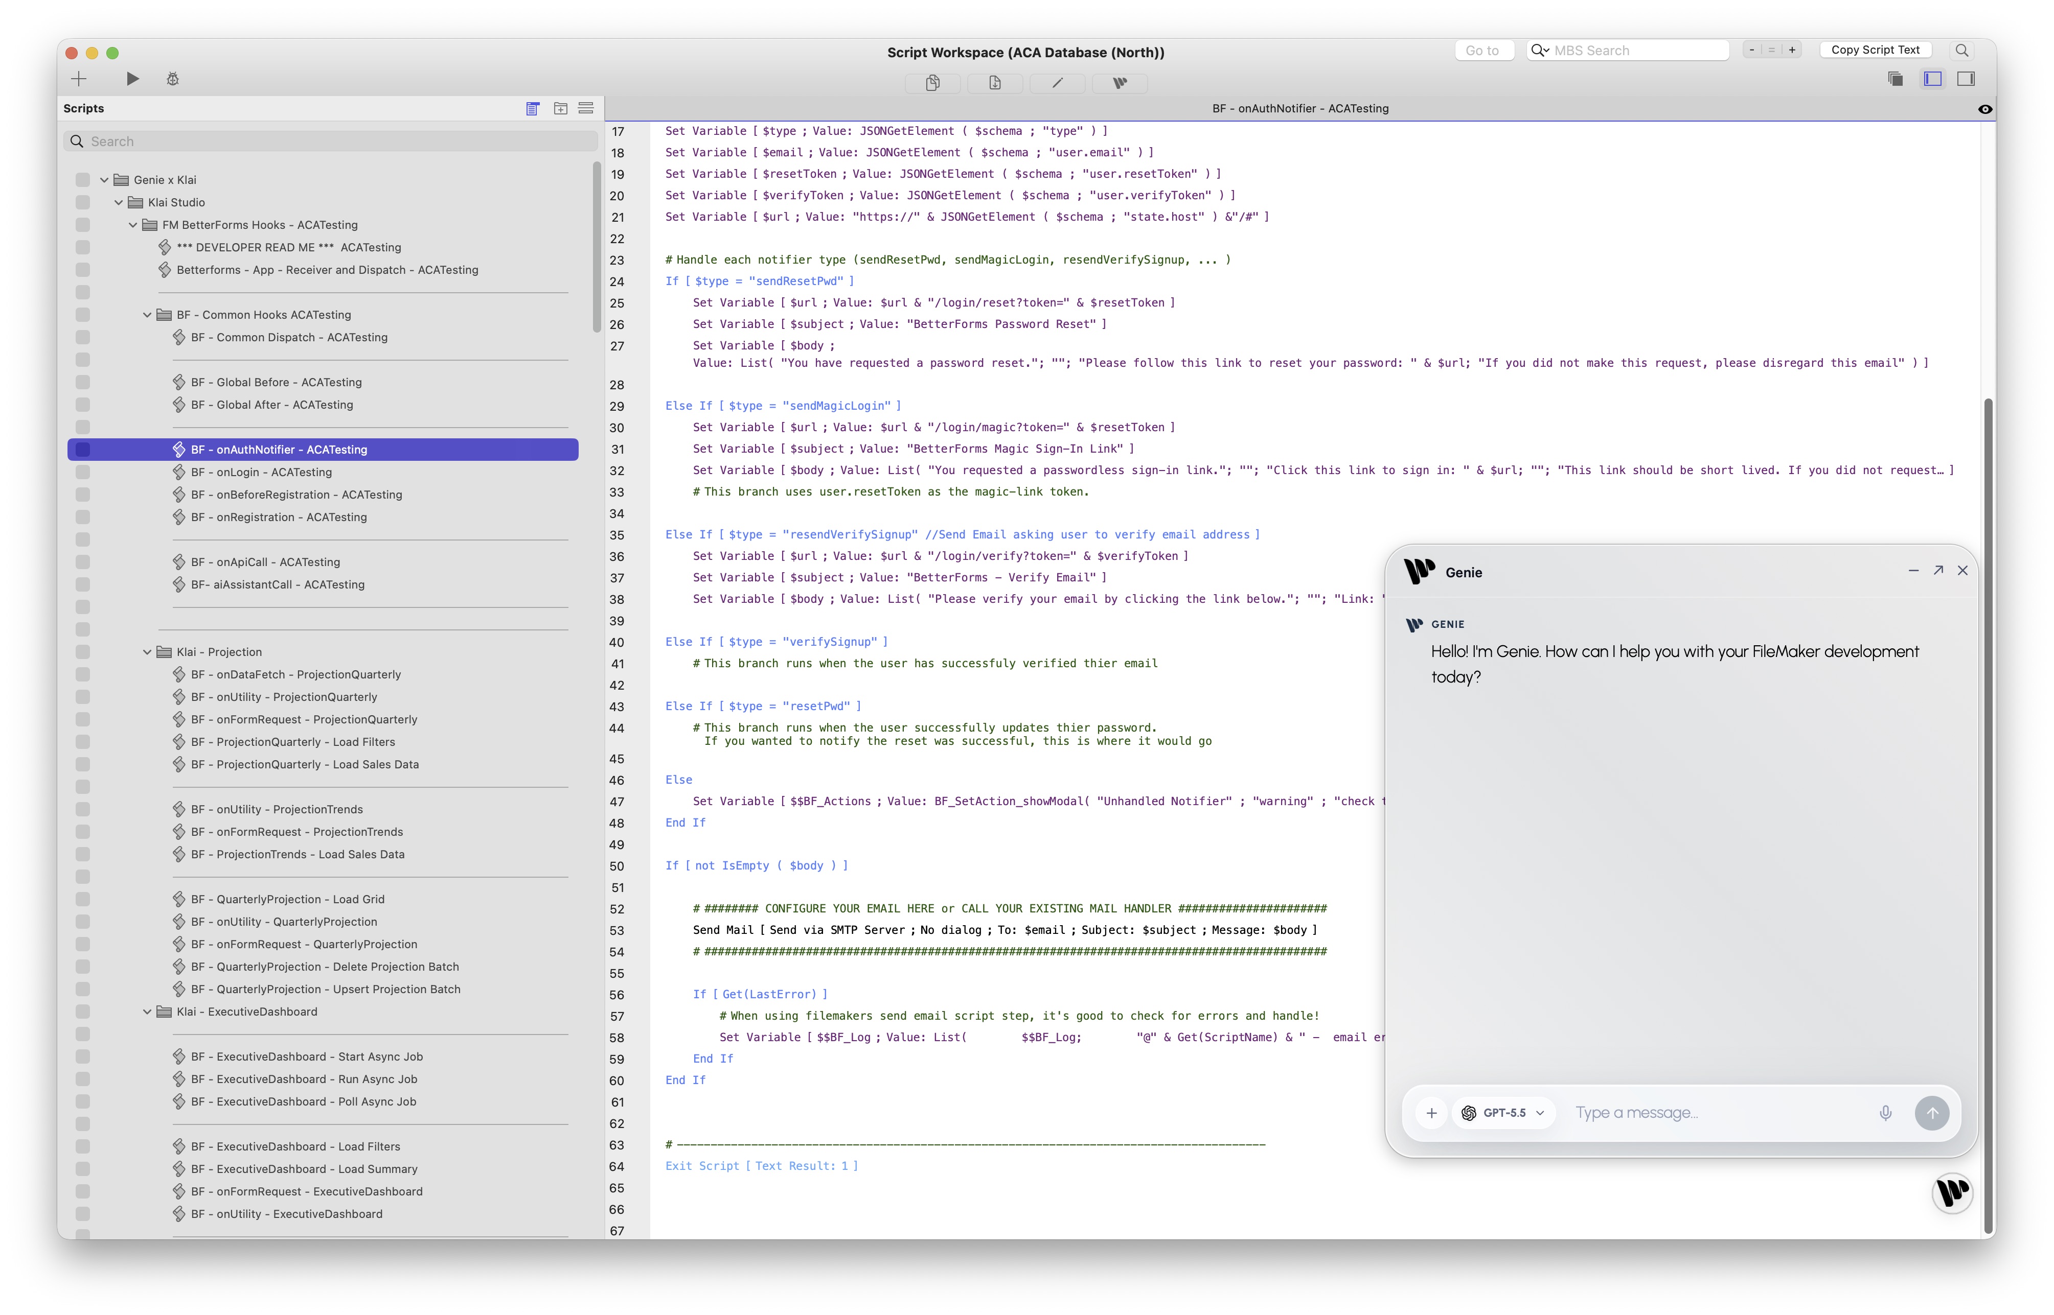Click the microphone icon in Genie chat
This screenshot has width=2054, height=1315.
click(1886, 1113)
